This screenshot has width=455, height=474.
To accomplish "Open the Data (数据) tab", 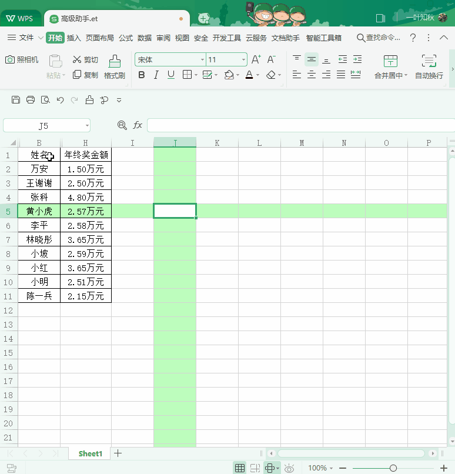I will [x=145, y=38].
